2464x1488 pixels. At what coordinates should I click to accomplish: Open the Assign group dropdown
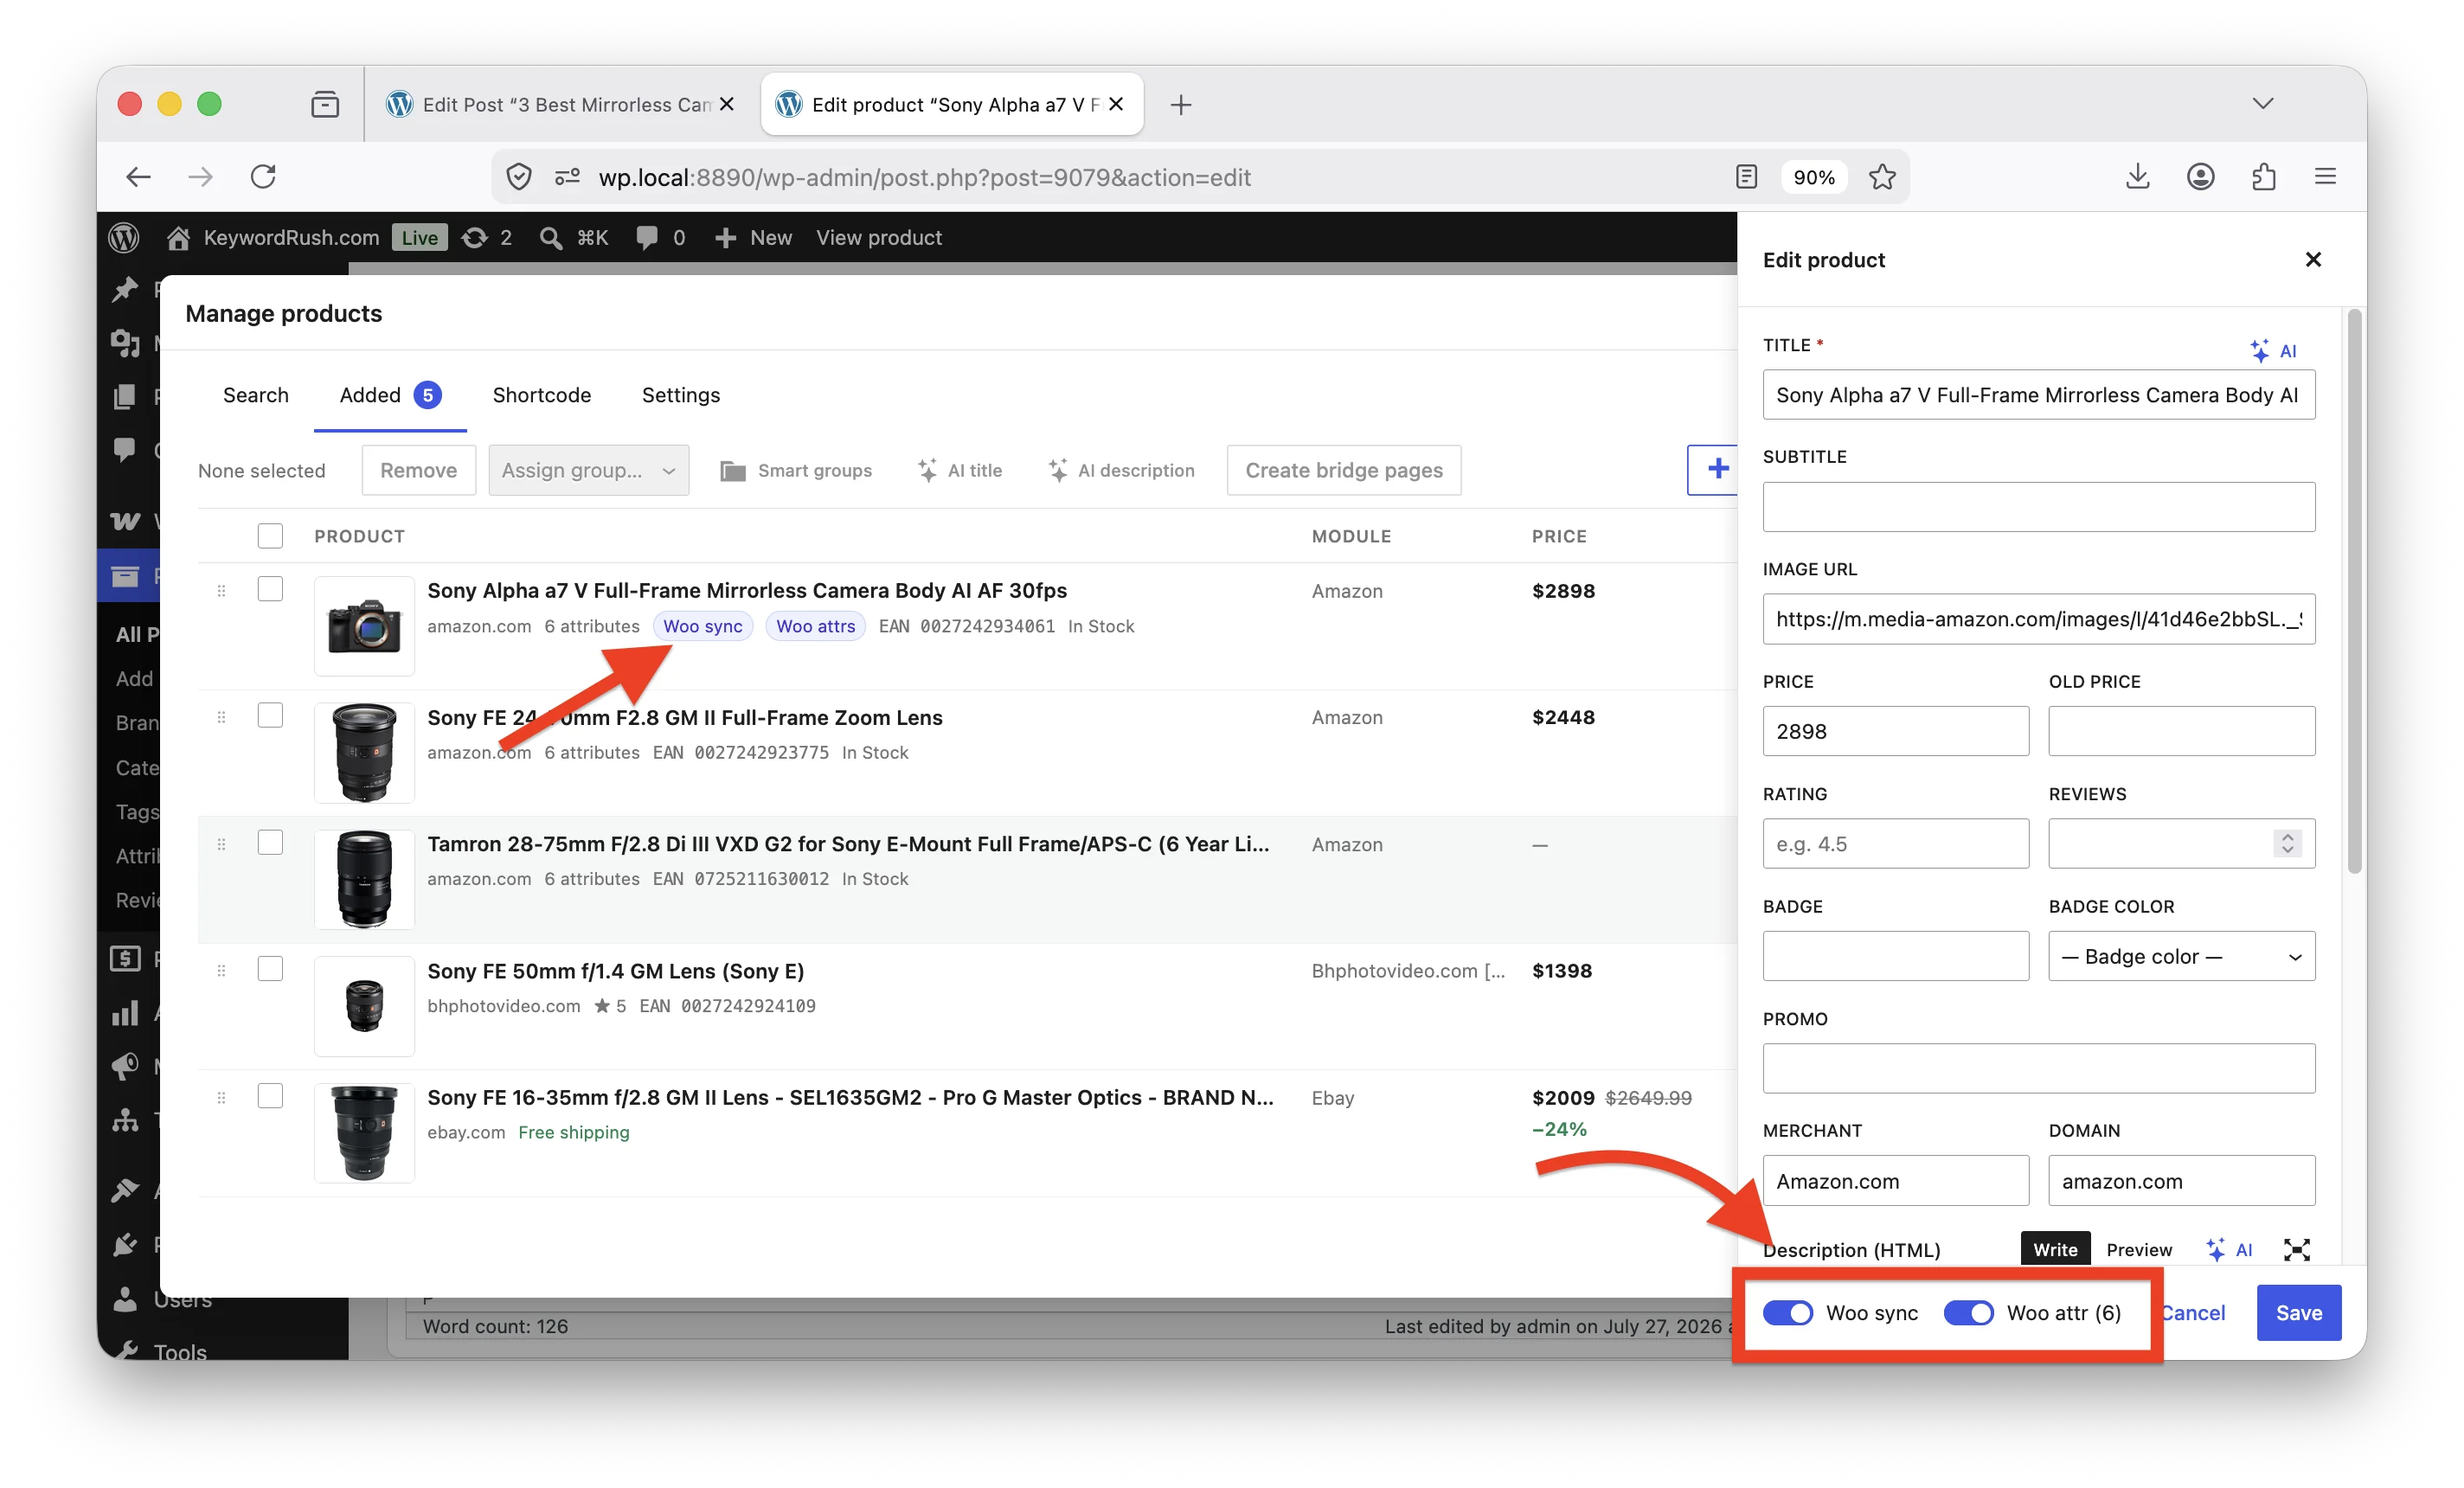pyautogui.click(x=589, y=470)
